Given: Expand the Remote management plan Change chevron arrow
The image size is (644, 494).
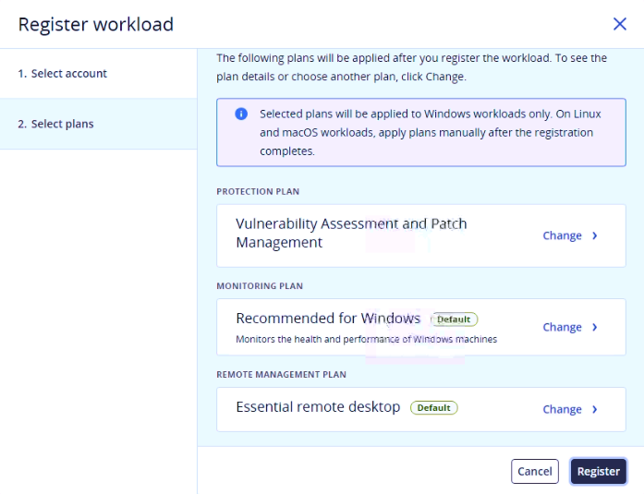Looking at the screenshot, I should pyautogui.click(x=595, y=409).
